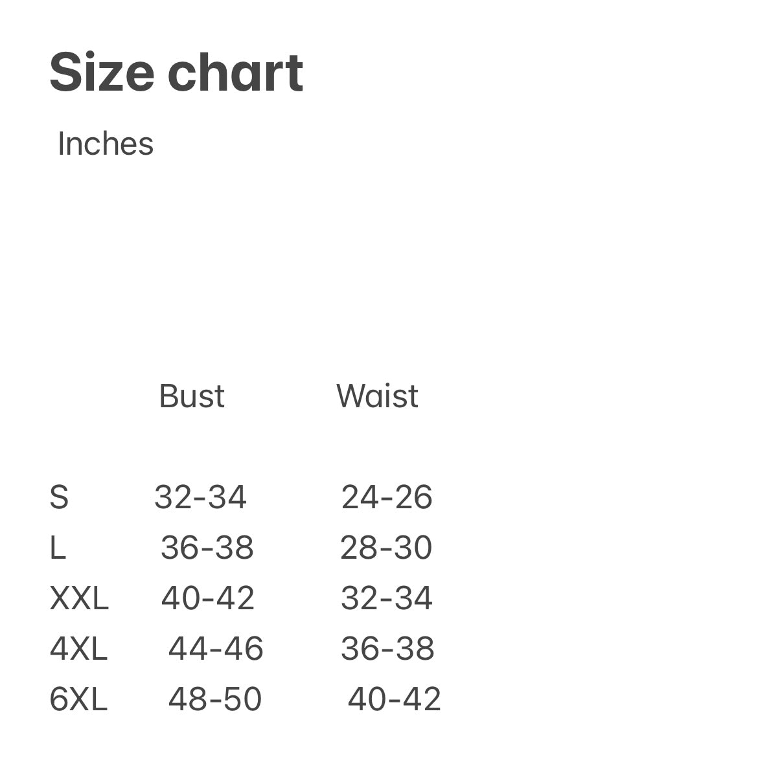Click the Bust column header

[x=192, y=396]
